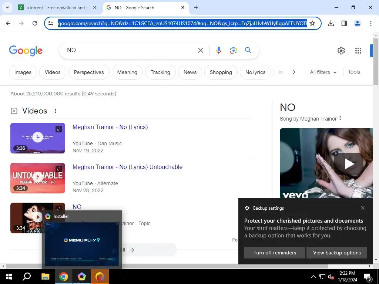Image resolution: width=379 pixels, height=284 pixels.
Task: Open Windows Start menu
Action: click(9, 277)
